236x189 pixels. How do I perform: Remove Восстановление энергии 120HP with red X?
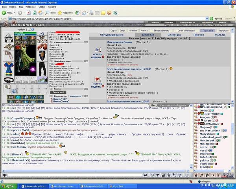[103, 86]
